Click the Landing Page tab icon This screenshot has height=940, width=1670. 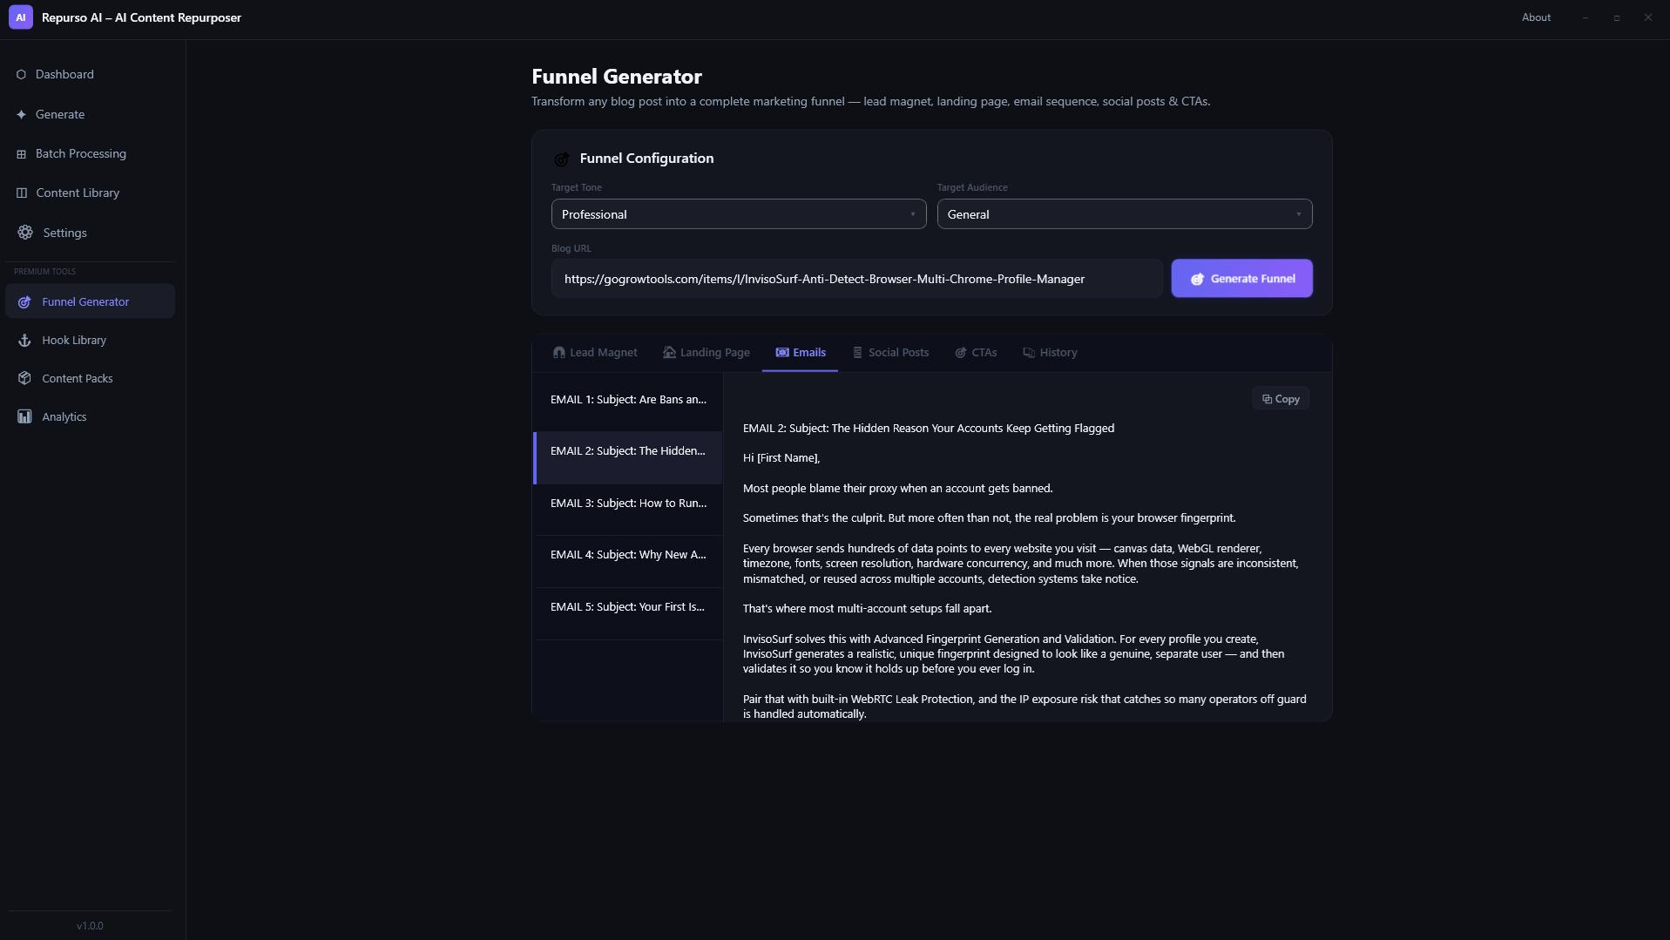669,353
